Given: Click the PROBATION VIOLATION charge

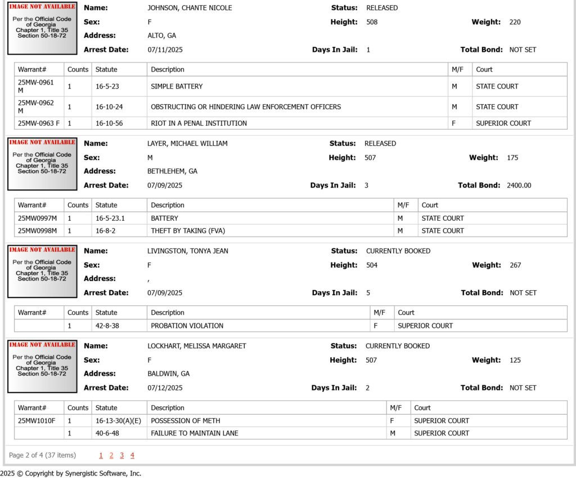Looking at the screenshot, I should (187, 326).
